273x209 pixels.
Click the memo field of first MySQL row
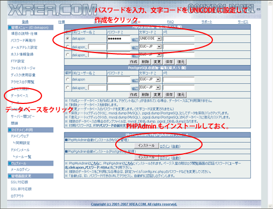(x=179, y=39)
